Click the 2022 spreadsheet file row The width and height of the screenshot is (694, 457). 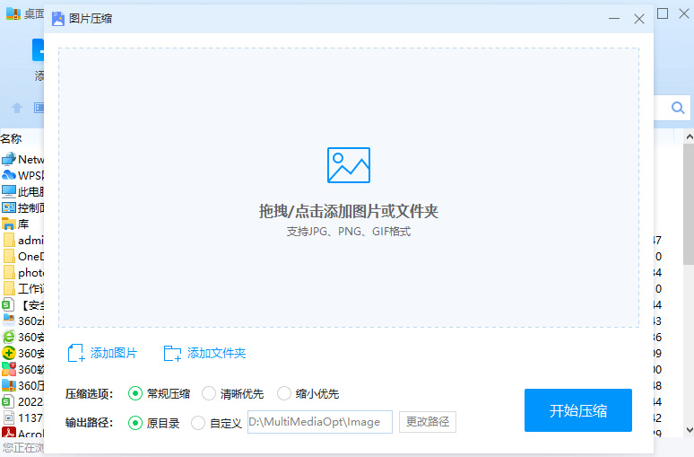point(22,401)
